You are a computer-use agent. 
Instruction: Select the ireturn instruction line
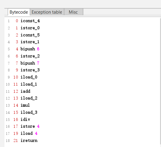(x=29, y=140)
